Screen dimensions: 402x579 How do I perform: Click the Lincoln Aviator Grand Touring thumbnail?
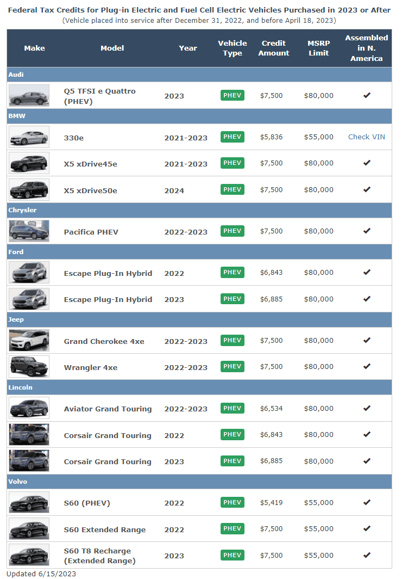pyautogui.click(x=29, y=408)
